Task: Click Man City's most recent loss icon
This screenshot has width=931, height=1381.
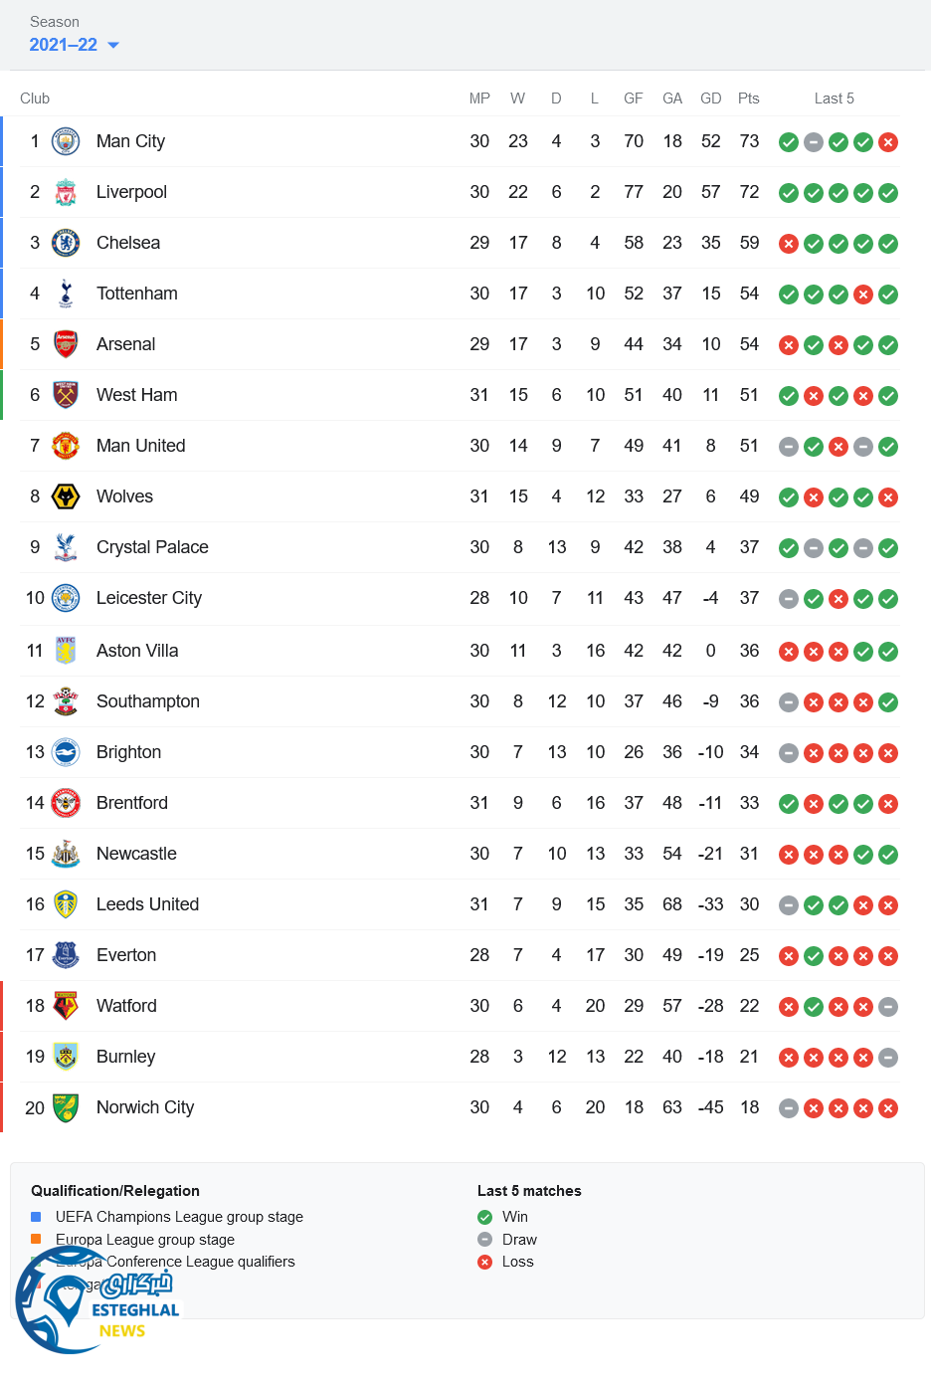Action: tap(888, 142)
